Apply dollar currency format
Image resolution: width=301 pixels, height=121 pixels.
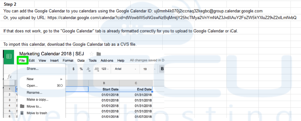tap(74, 69)
